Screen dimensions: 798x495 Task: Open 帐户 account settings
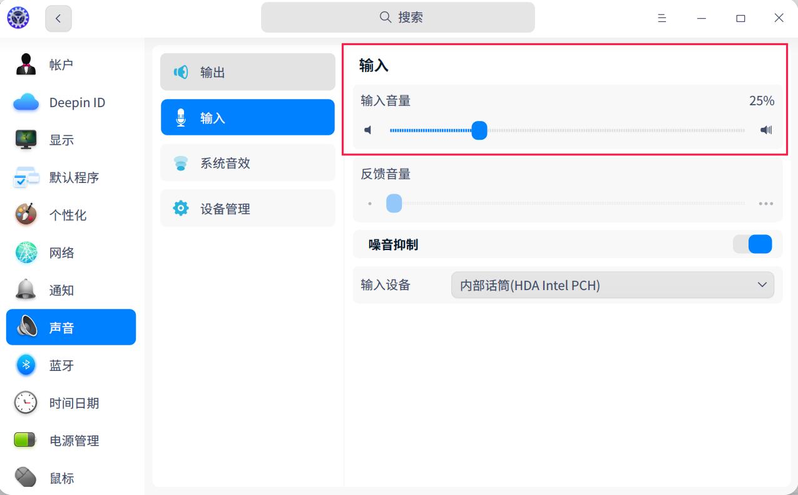(71, 65)
